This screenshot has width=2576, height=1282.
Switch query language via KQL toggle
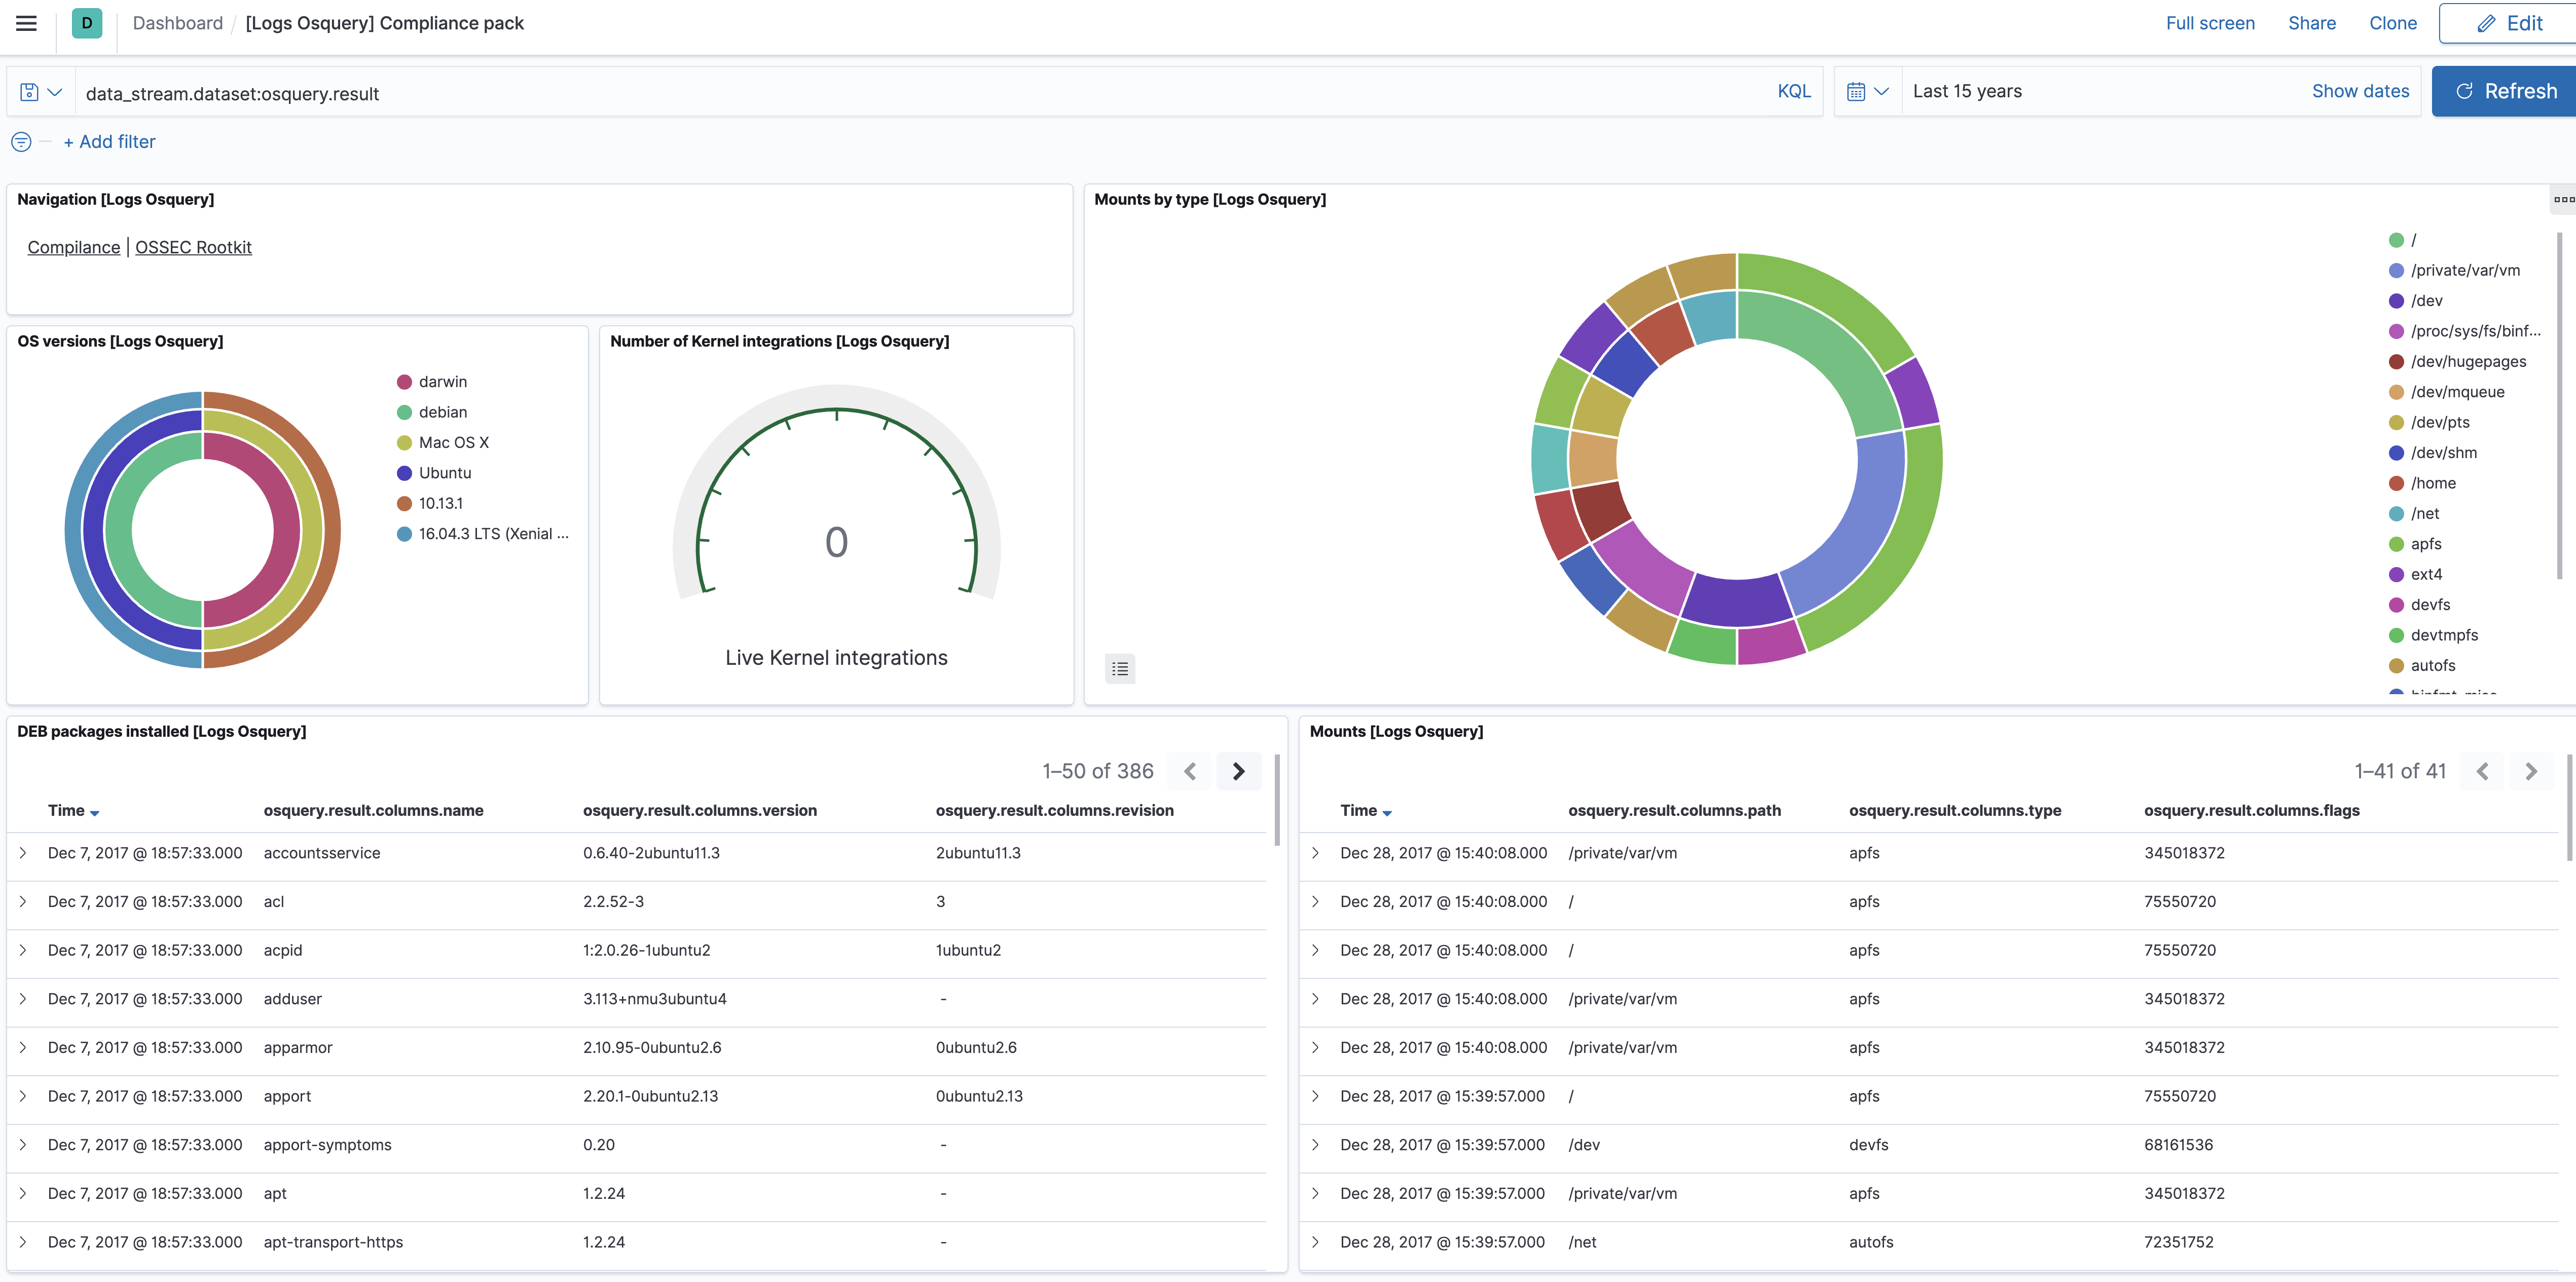click(x=1793, y=92)
